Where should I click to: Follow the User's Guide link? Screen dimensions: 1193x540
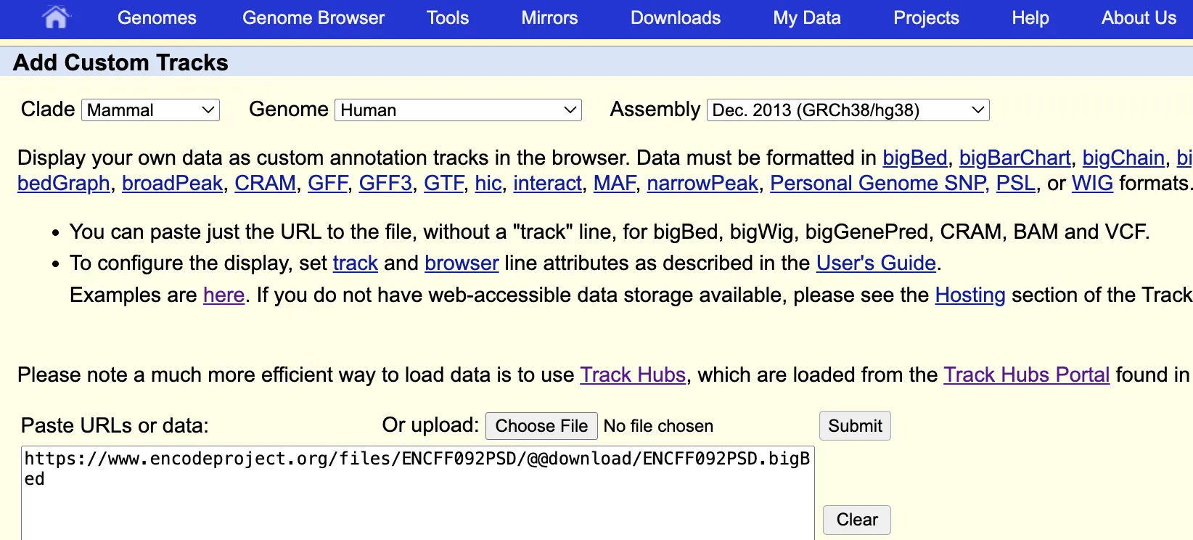876,263
